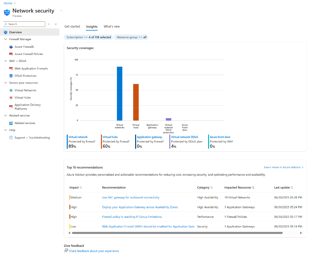Click the DDoS Protection shield icon
Image resolution: width=310 pixels, height=255 pixels.
pyautogui.click(x=11, y=76)
